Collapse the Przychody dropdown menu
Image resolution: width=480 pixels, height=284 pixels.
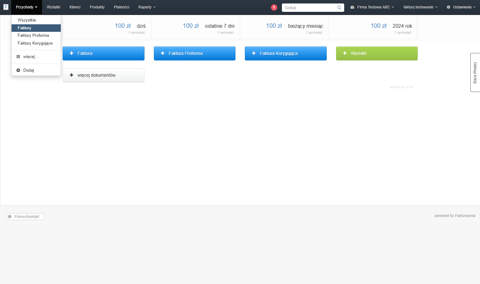(x=26, y=7)
